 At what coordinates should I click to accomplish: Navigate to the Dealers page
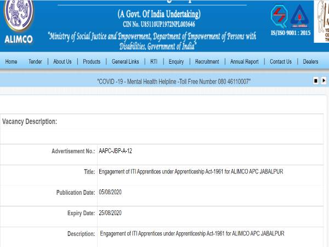click(310, 61)
